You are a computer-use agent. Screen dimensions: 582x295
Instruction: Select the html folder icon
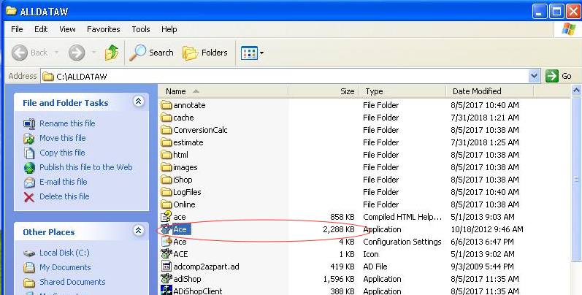coord(166,155)
